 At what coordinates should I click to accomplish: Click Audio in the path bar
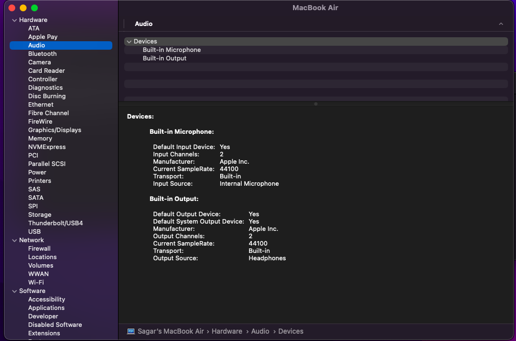(260, 331)
